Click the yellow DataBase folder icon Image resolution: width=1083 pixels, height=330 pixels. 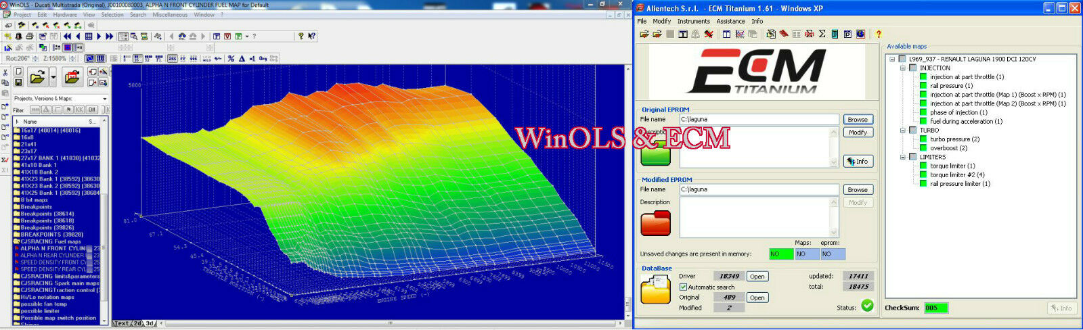656,289
